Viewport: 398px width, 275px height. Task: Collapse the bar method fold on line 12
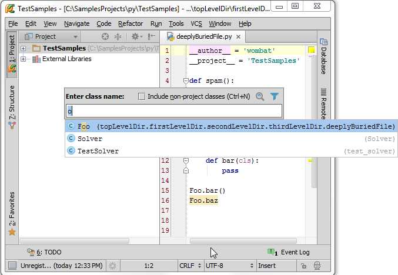click(186, 161)
